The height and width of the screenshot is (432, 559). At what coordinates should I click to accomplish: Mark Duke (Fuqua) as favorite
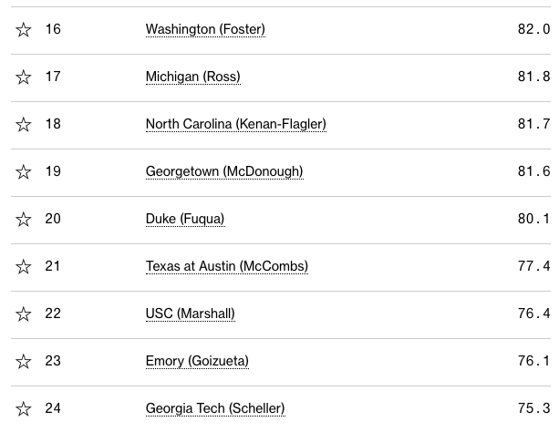pos(24,220)
